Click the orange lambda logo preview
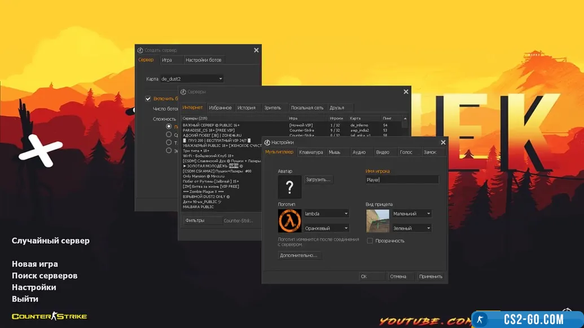 click(289, 221)
